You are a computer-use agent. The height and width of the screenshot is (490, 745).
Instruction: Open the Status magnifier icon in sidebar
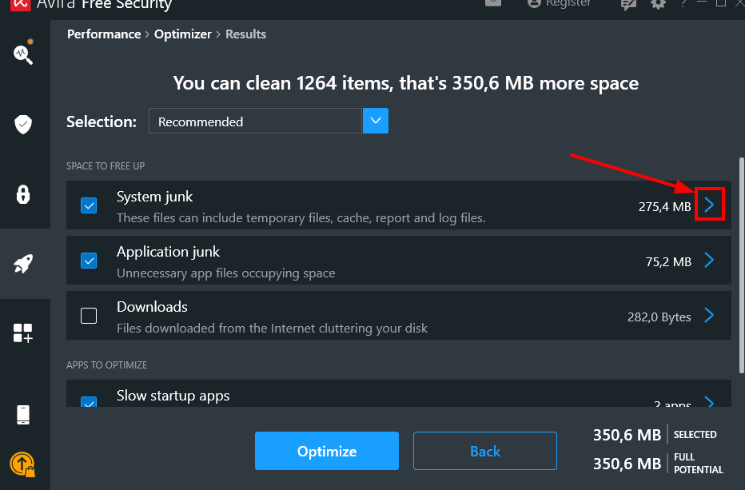click(22, 54)
